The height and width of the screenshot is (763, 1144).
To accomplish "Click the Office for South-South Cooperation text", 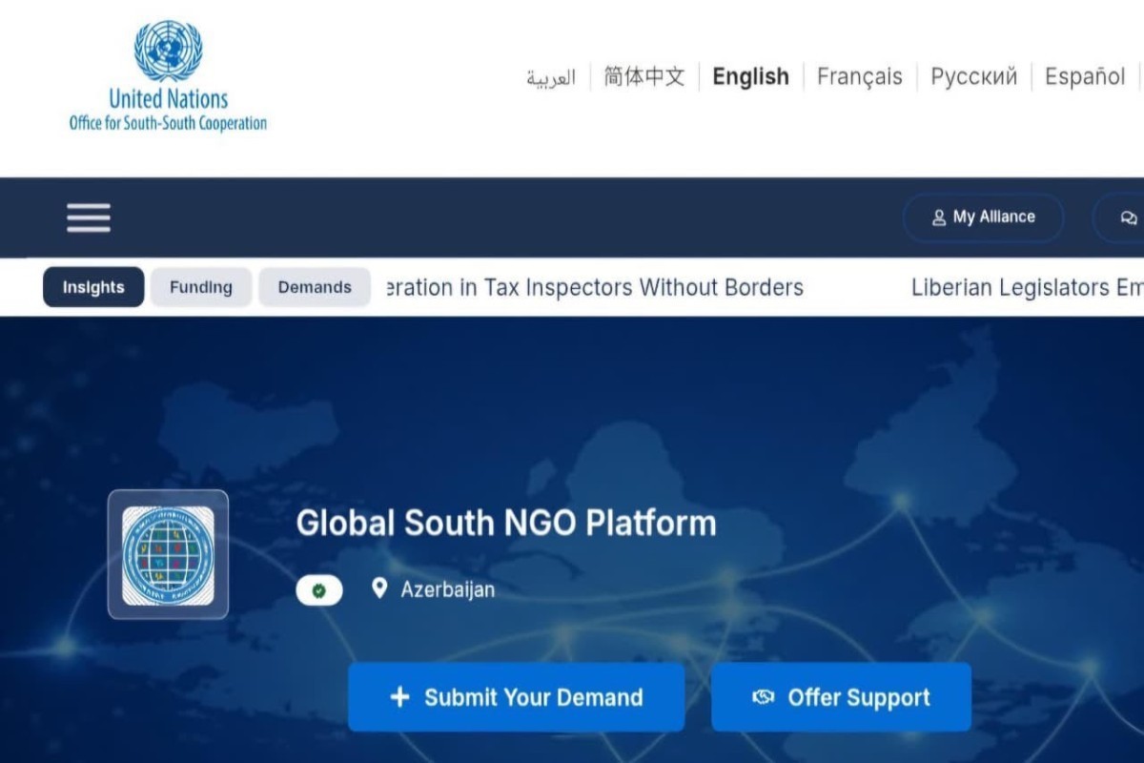I will point(168,123).
